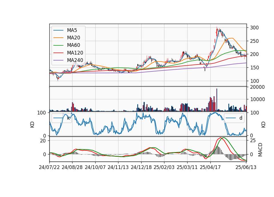Click the 24/11/13 date axis label
The image size is (274, 197).
pos(118,167)
